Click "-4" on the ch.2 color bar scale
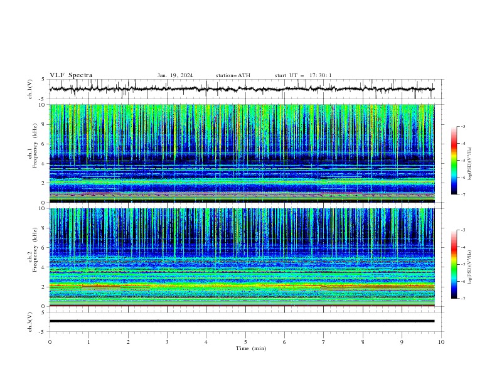The width and height of the screenshot is (497, 384). 463,247
